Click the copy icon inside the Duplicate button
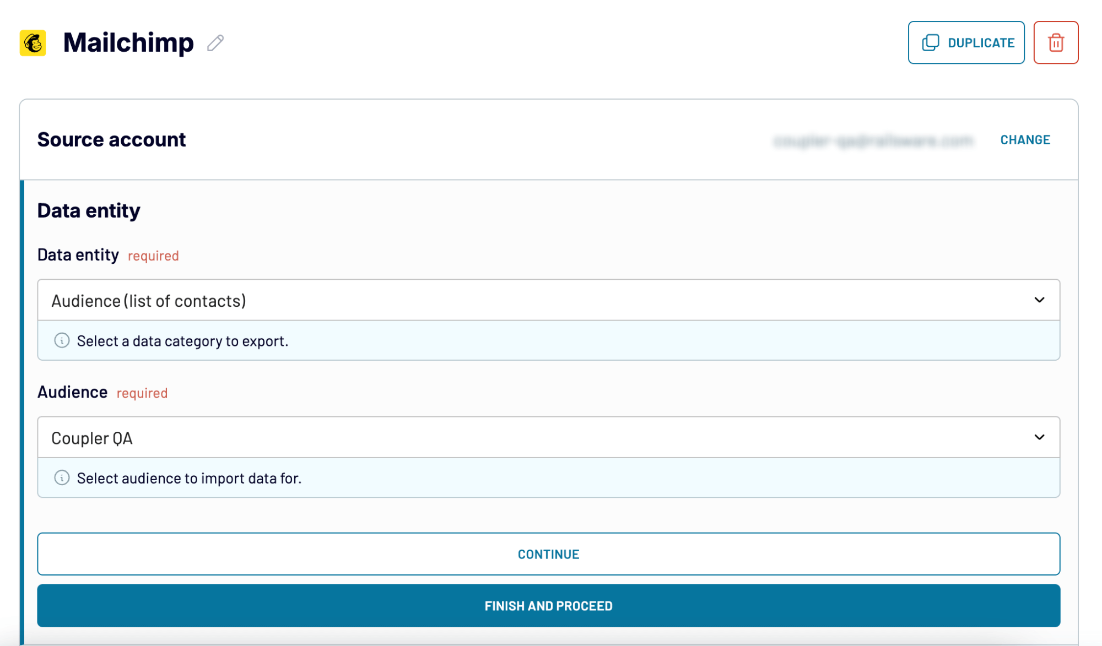Image resolution: width=1102 pixels, height=646 pixels. 931,42
